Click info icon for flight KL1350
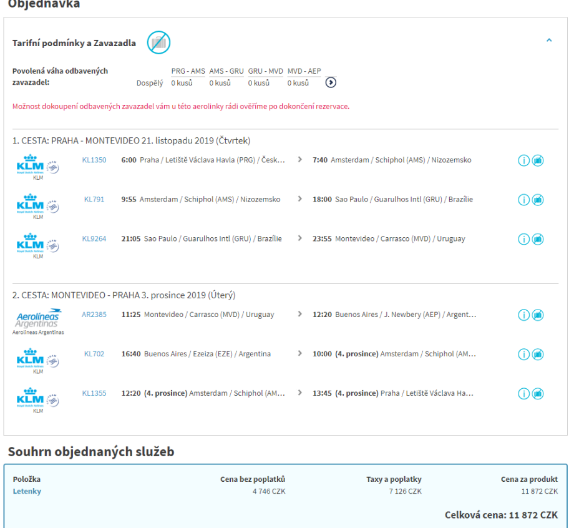574x528 pixels. (523, 160)
